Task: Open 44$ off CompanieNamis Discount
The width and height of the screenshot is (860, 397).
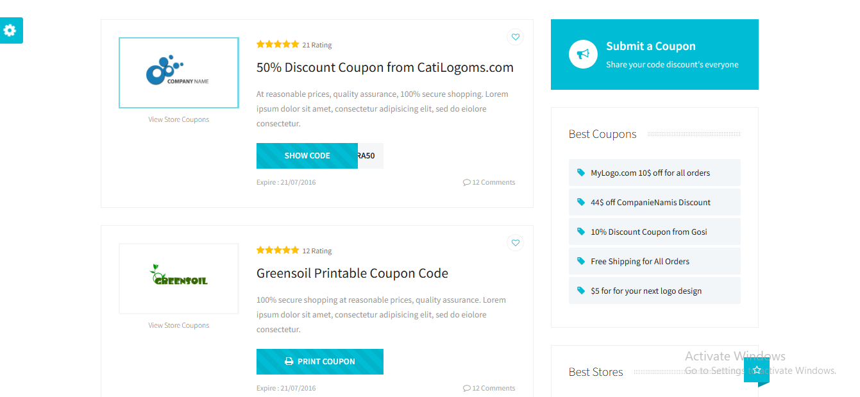Action: 650,202
